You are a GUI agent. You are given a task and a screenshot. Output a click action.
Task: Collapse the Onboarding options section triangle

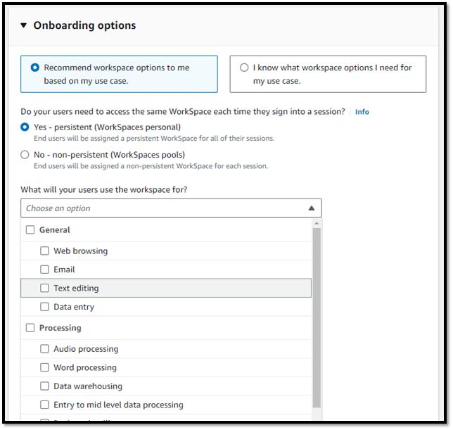(24, 25)
